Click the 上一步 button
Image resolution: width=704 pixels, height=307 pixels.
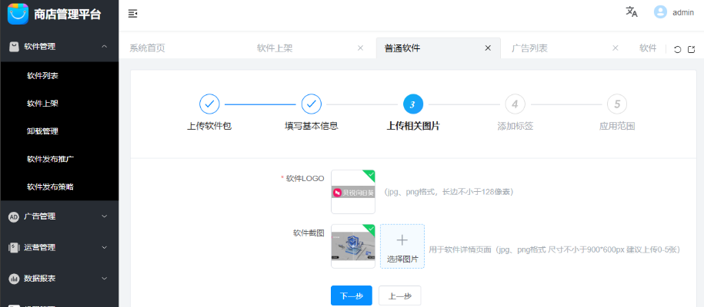[400, 295]
